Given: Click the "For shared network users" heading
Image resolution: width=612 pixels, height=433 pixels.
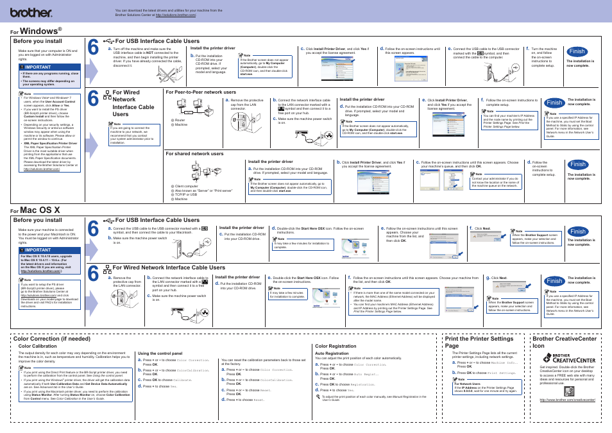Looking at the screenshot, I should click(194, 154).
